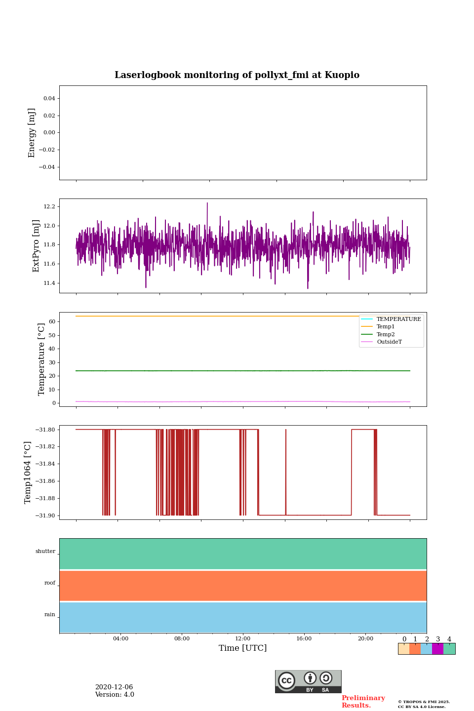Click the green shutter status band
Screen dimensions: 474x711
tap(243, 553)
